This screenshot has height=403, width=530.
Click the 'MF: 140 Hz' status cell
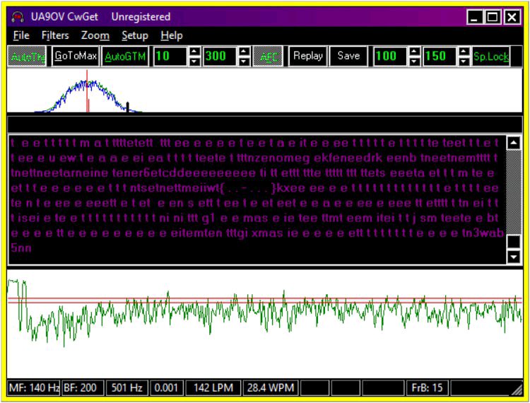(33, 387)
